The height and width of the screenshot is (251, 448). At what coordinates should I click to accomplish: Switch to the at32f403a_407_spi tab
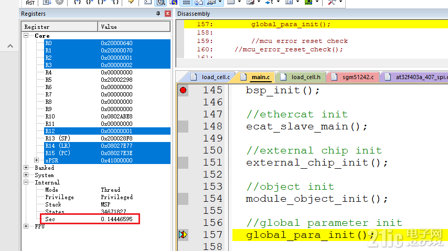415,77
